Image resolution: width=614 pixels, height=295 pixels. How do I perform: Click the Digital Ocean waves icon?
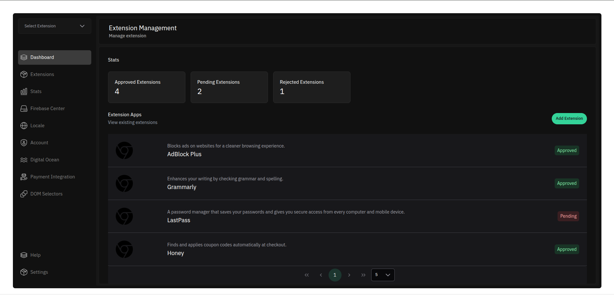pos(24,160)
